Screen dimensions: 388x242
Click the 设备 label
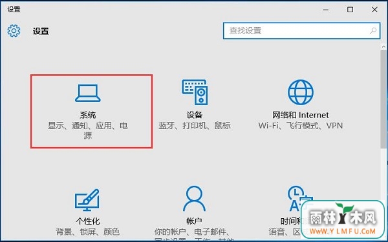(x=194, y=115)
